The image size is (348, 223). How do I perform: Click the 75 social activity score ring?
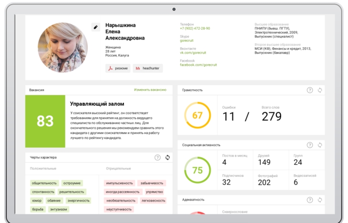pyautogui.click(x=197, y=170)
